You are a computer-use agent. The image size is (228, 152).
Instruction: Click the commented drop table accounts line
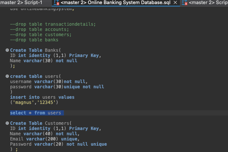click(x=39, y=29)
